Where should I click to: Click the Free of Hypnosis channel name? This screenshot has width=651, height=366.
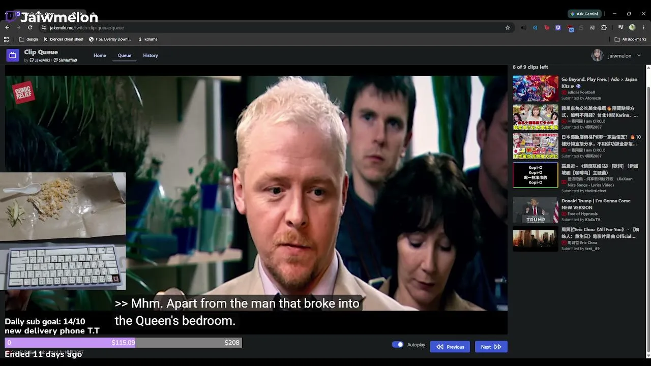pos(583,213)
